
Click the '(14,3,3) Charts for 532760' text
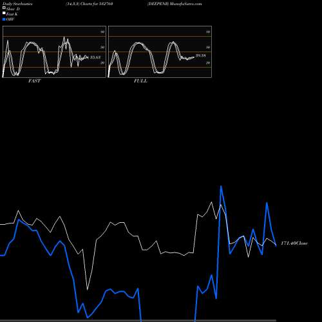pyautogui.click(x=90, y=4)
